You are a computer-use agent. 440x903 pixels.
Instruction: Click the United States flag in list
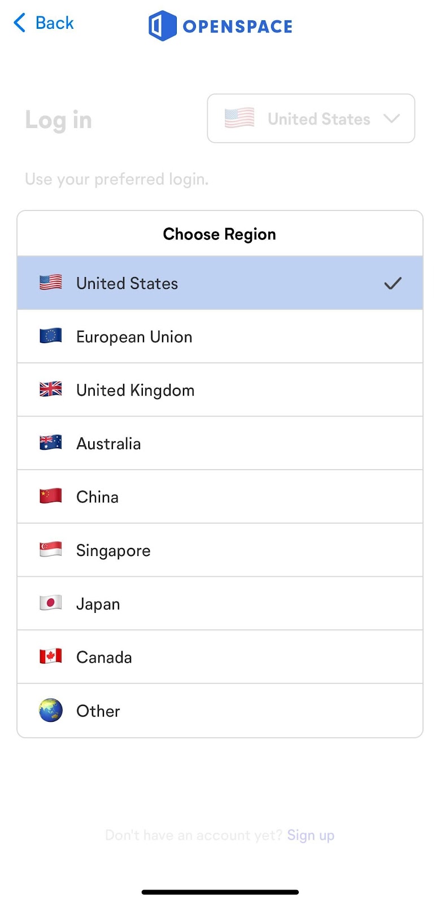pyautogui.click(x=51, y=283)
